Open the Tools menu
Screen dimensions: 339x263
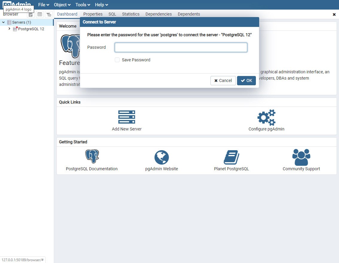83,5
